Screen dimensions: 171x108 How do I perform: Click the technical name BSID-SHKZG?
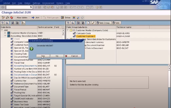44,99
